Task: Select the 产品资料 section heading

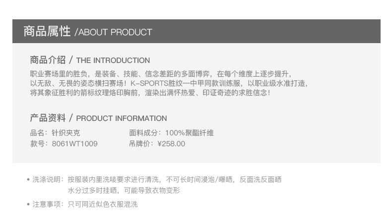Action: tap(48, 118)
